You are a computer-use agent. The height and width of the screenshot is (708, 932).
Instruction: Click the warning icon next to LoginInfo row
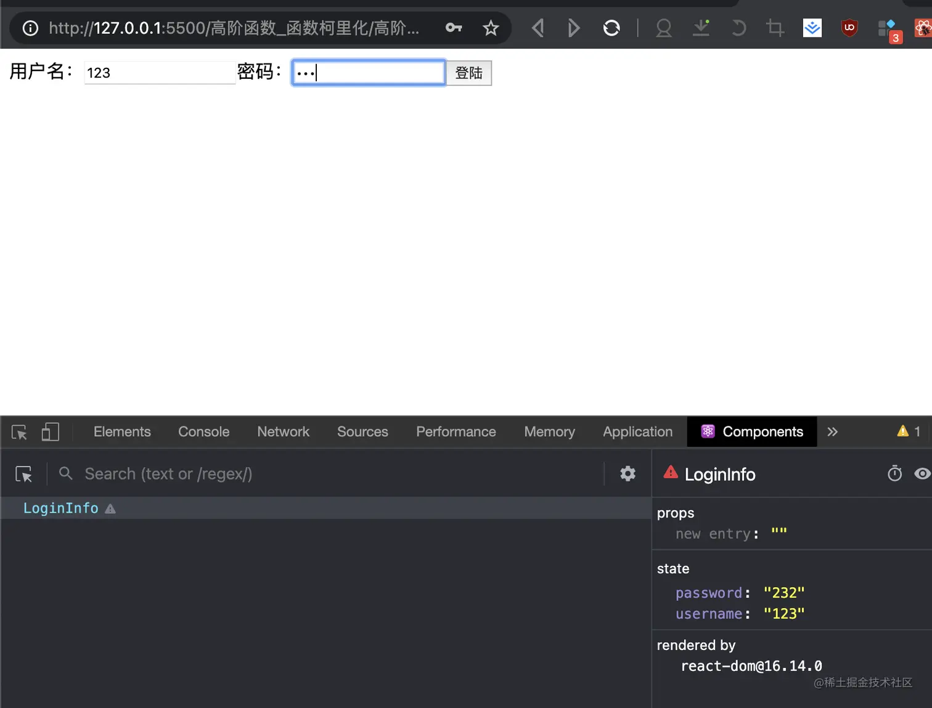110,509
